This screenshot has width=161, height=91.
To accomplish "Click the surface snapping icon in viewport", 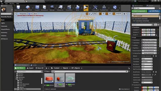I will 98,14.
